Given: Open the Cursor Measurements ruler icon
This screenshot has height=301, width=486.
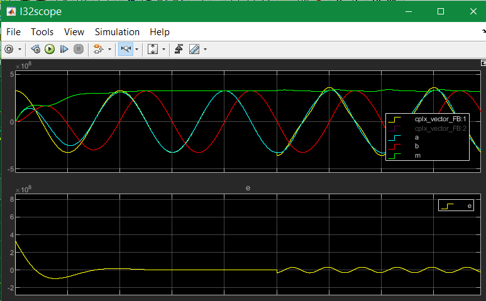Looking at the screenshot, I should 194,49.
